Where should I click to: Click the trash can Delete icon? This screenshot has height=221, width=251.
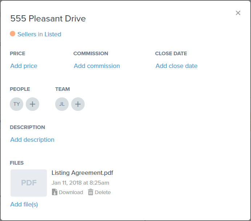90,192
